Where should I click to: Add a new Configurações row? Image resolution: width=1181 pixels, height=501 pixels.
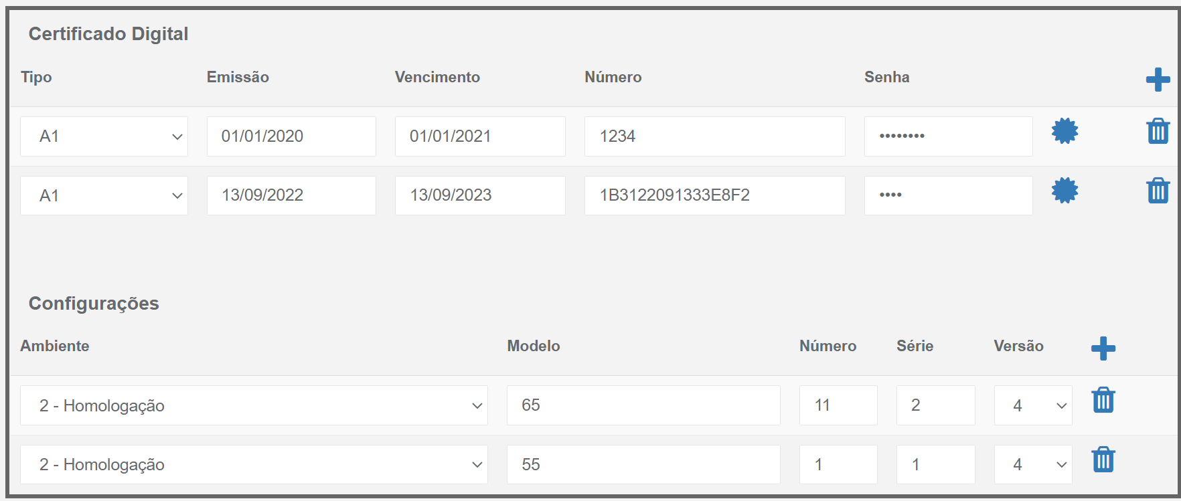(1103, 348)
